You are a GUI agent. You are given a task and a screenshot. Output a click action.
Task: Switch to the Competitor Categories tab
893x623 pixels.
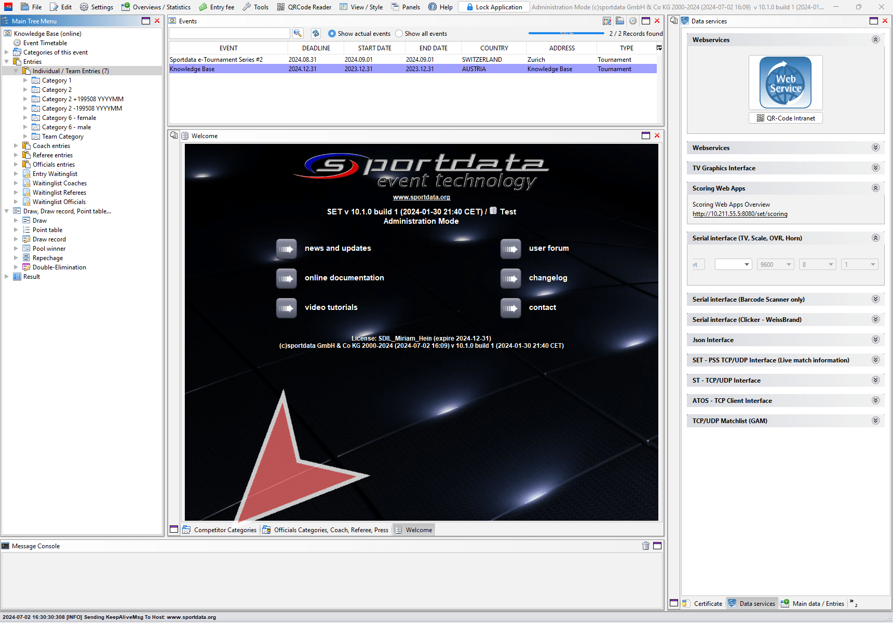click(220, 530)
